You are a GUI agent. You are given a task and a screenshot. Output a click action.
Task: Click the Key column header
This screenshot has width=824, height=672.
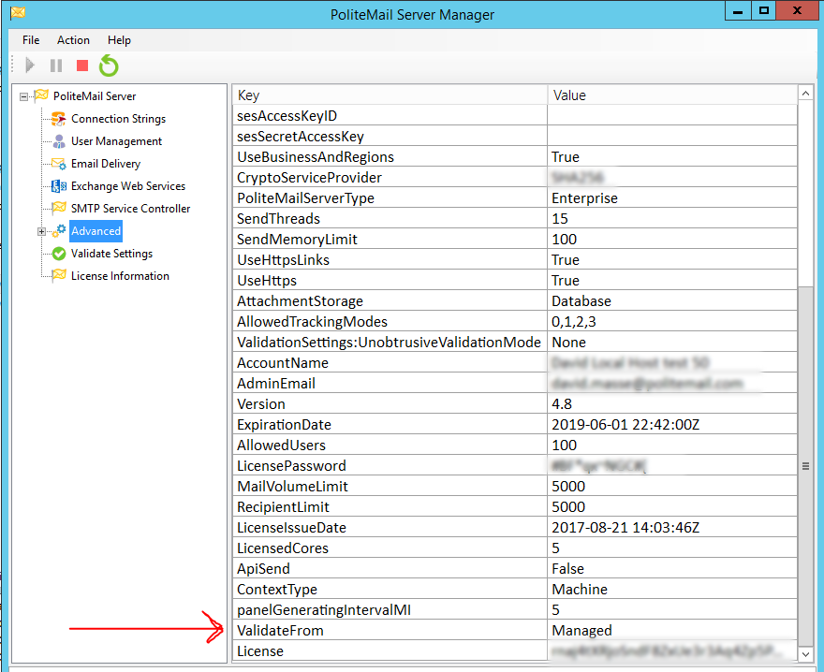tap(390, 95)
